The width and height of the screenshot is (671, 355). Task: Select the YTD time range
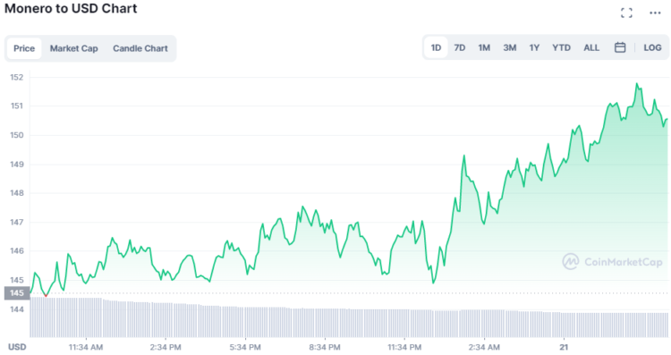[561, 47]
